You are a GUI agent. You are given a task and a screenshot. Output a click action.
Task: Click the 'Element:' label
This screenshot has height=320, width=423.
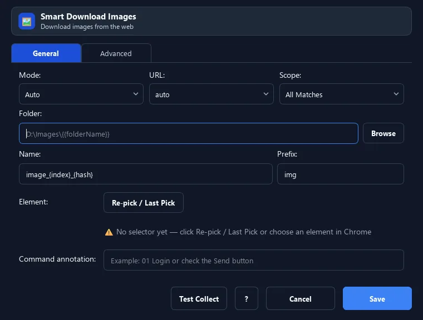[33, 202]
